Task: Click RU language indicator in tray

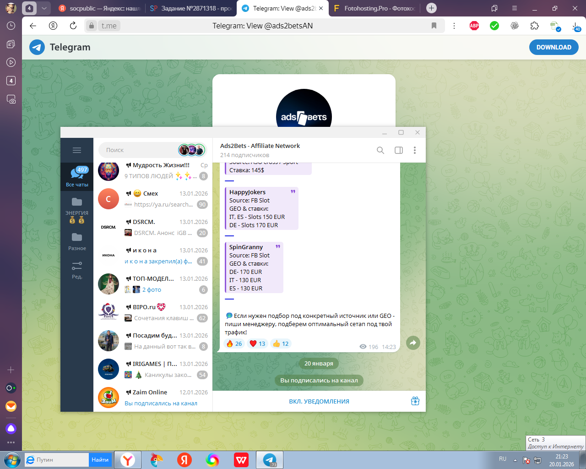Action: pos(503,459)
